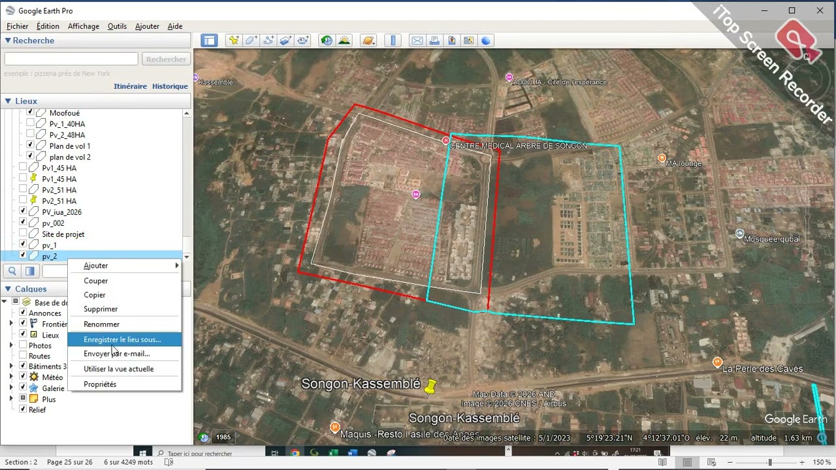Select the Add Polygon tool

(x=251, y=40)
